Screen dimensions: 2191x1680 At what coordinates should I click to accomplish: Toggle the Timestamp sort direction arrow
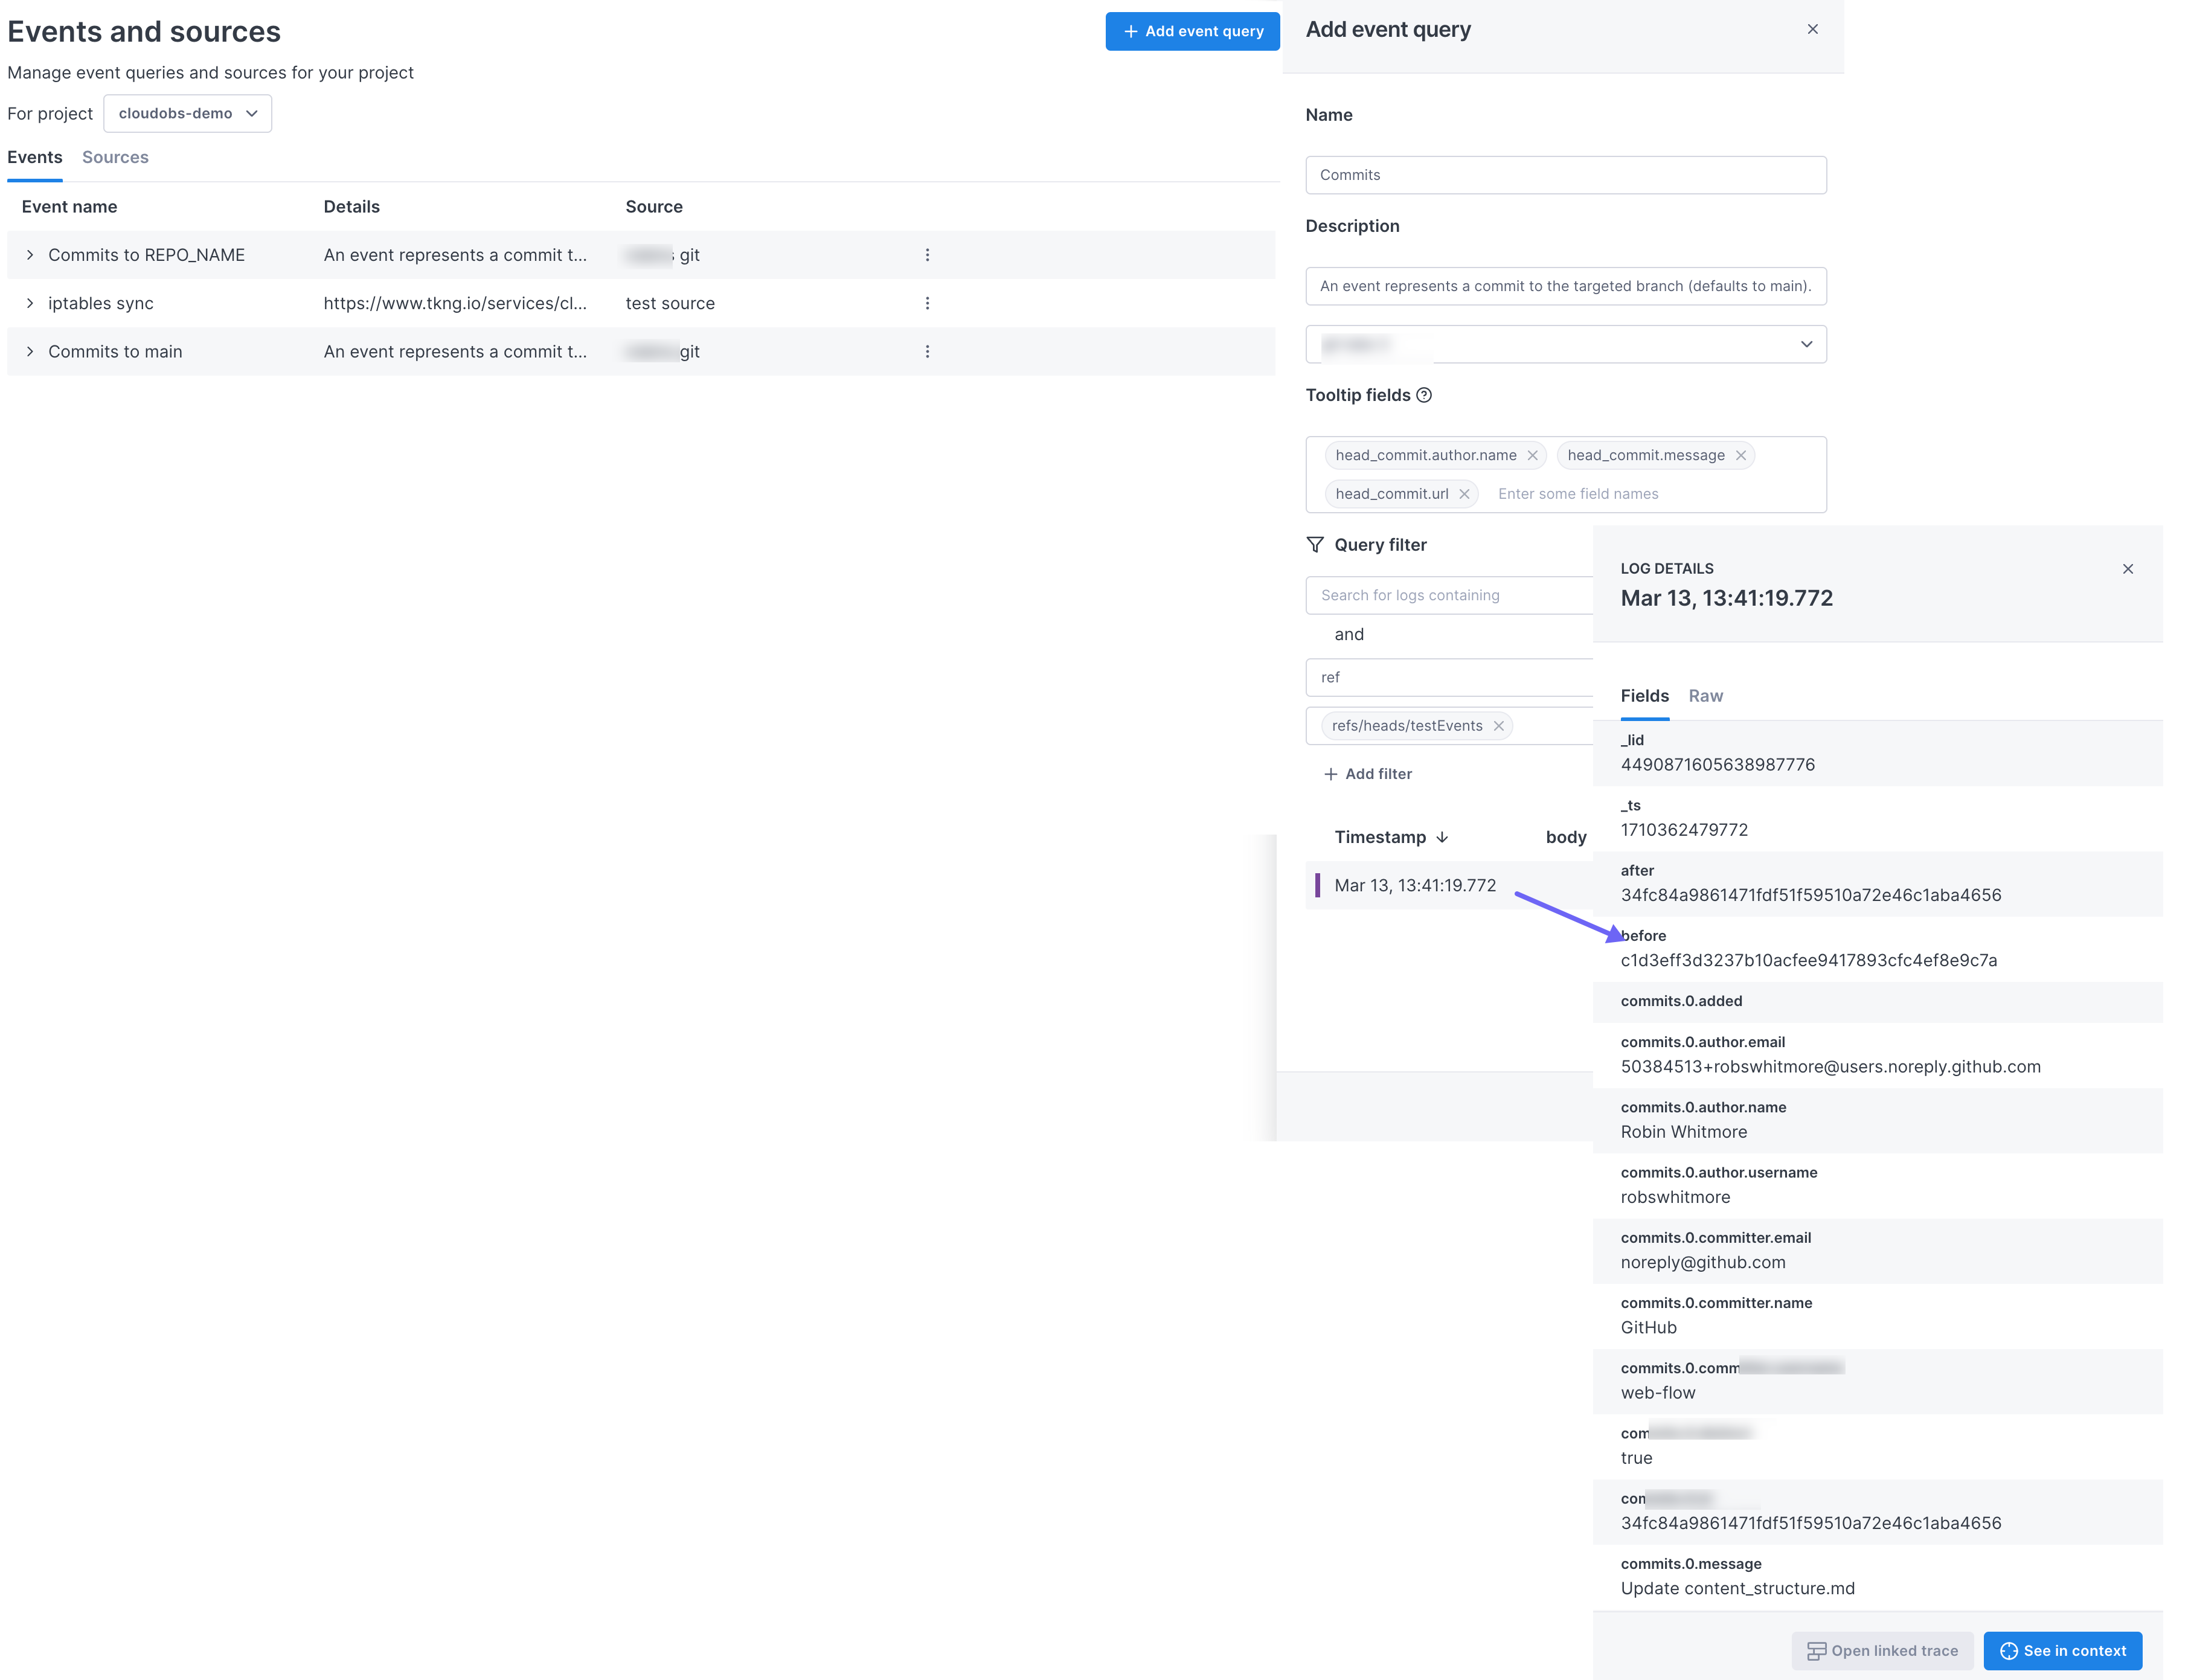1443,837
